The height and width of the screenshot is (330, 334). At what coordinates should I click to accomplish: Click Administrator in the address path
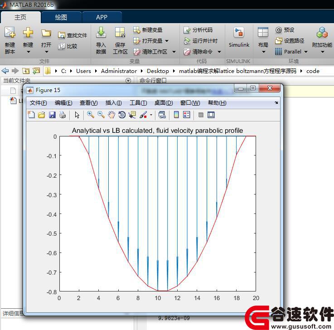point(119,71)
